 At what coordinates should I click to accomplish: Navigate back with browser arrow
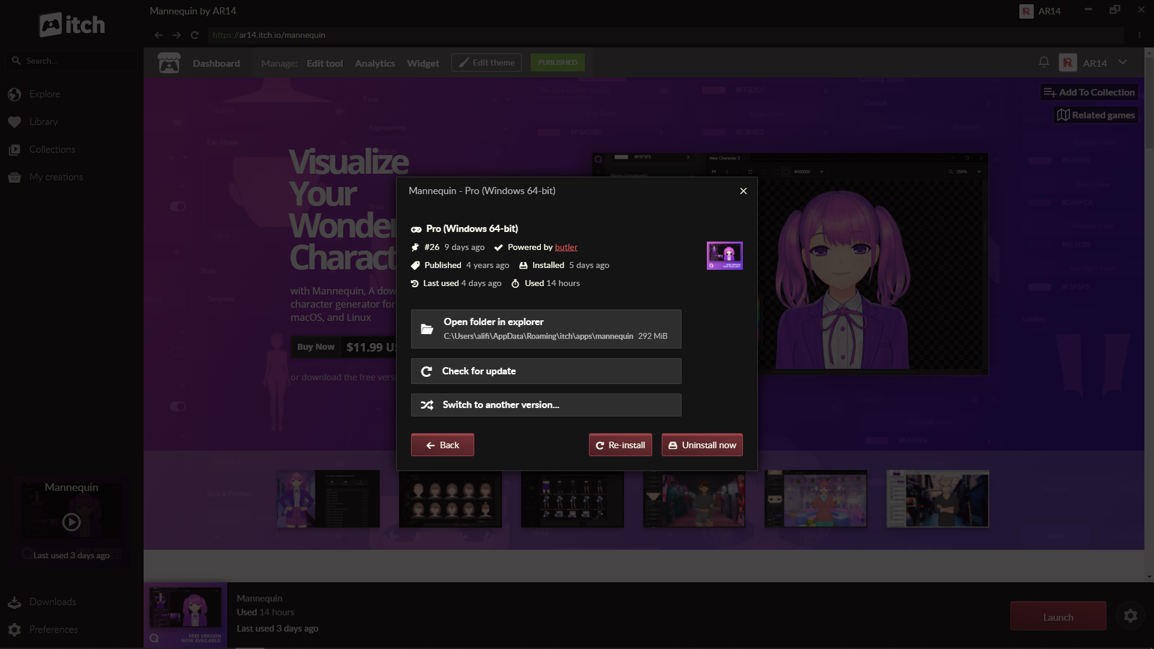click(x=158, y=35)
